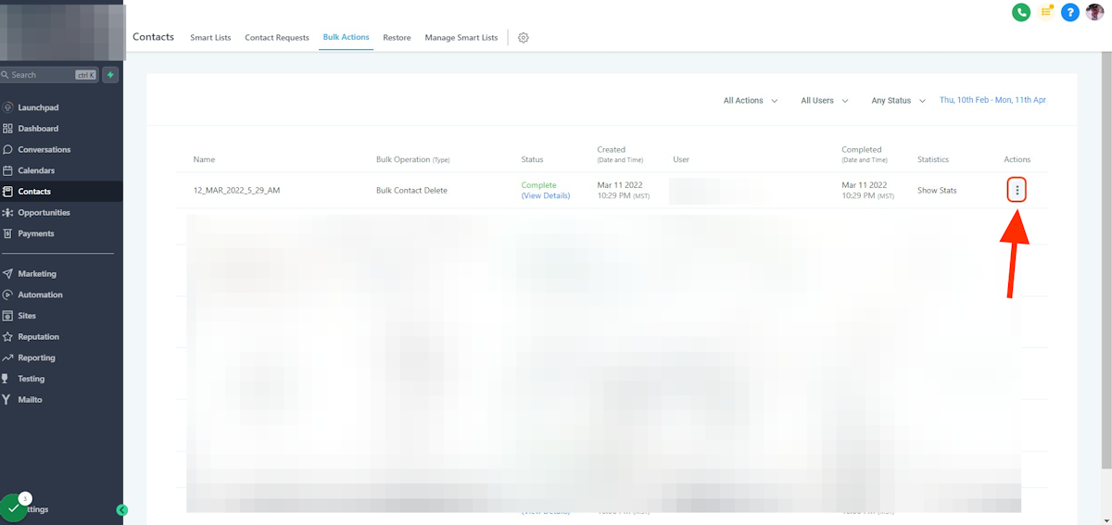
Task: Open the yellow notifications icon
Action: click(x=1046, y=12)
